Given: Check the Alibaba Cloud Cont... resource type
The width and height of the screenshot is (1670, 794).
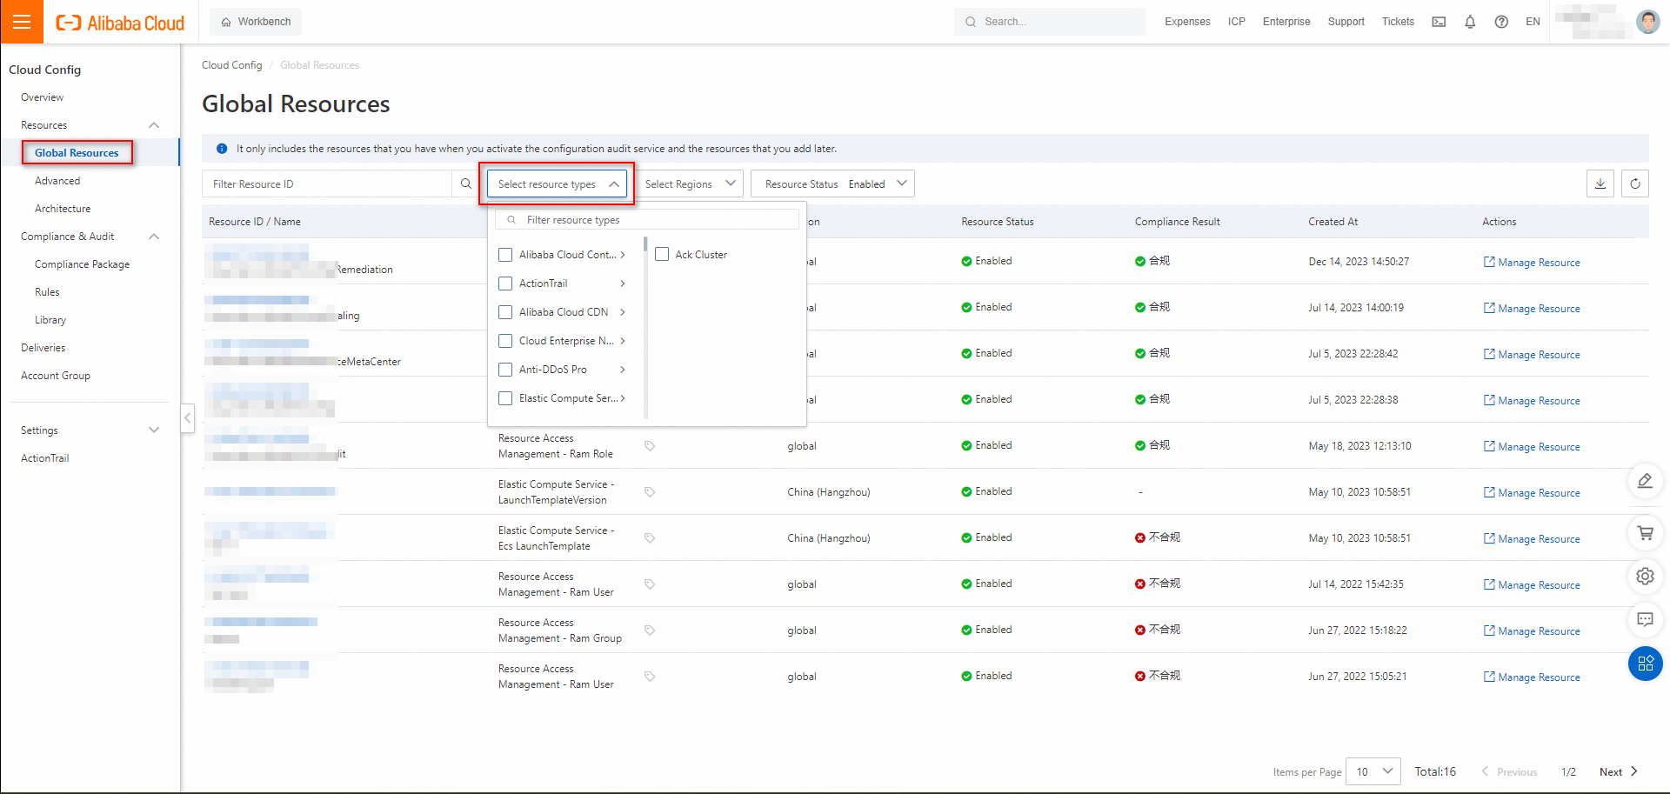Looking at the screenshot, I should coord(505,255).
